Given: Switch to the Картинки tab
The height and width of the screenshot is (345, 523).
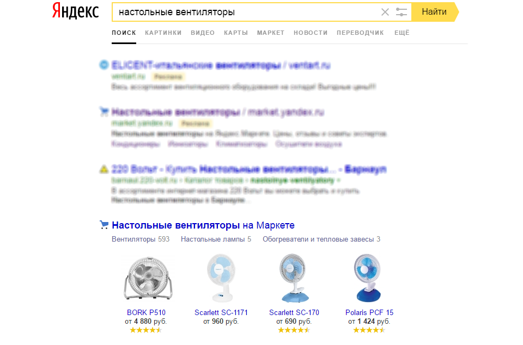Looking at the screenshot, I should click(163, 33).
